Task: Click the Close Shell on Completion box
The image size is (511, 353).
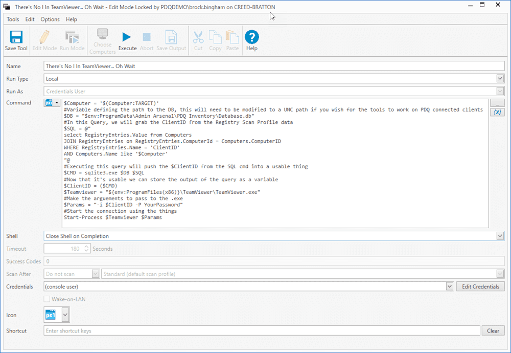Action: [274, 236]
